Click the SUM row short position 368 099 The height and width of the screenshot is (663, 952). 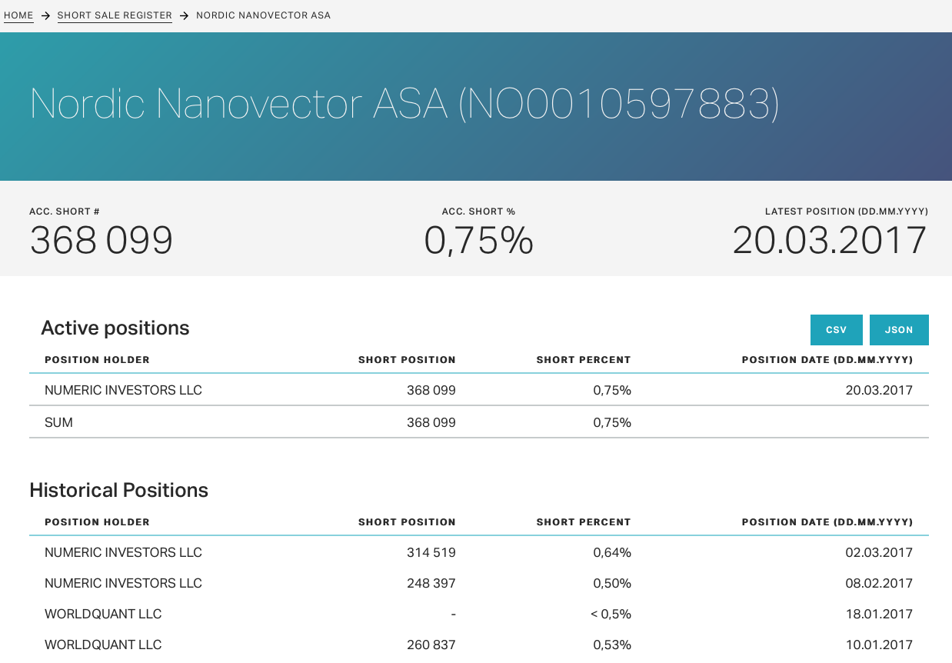(431, 422)
